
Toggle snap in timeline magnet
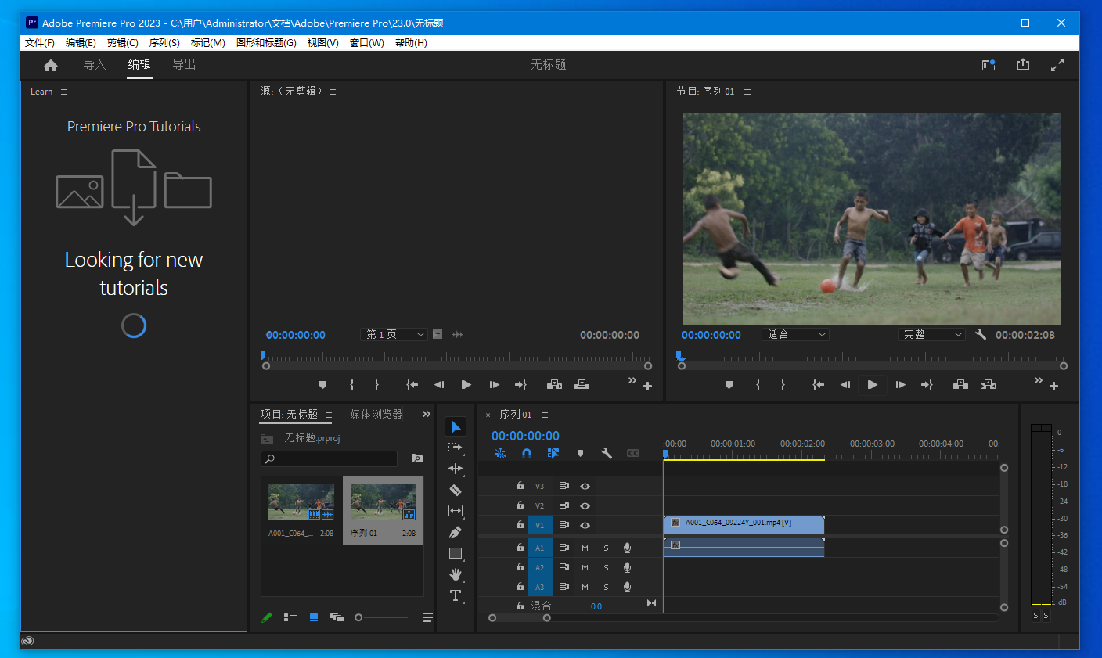point(527,453)
